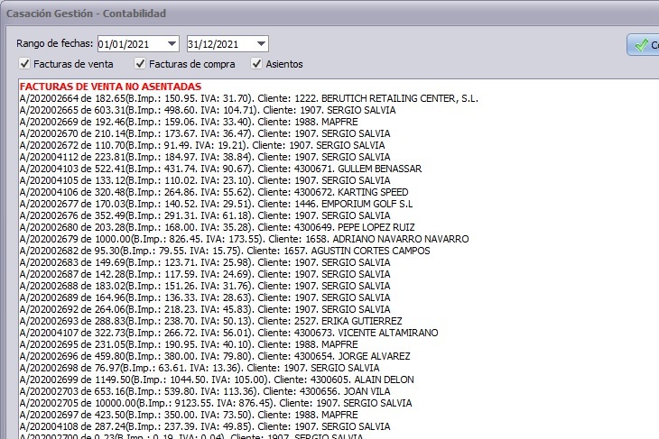Select invoice A/202002682 AGUSTIN CORTES CAMPOS line
This screenshot has width=659, height=439.
(225, 251)
